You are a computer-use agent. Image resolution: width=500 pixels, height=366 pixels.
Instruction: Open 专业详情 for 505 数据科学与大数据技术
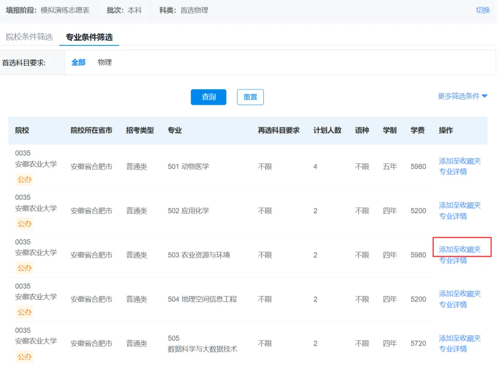(453, 349)
